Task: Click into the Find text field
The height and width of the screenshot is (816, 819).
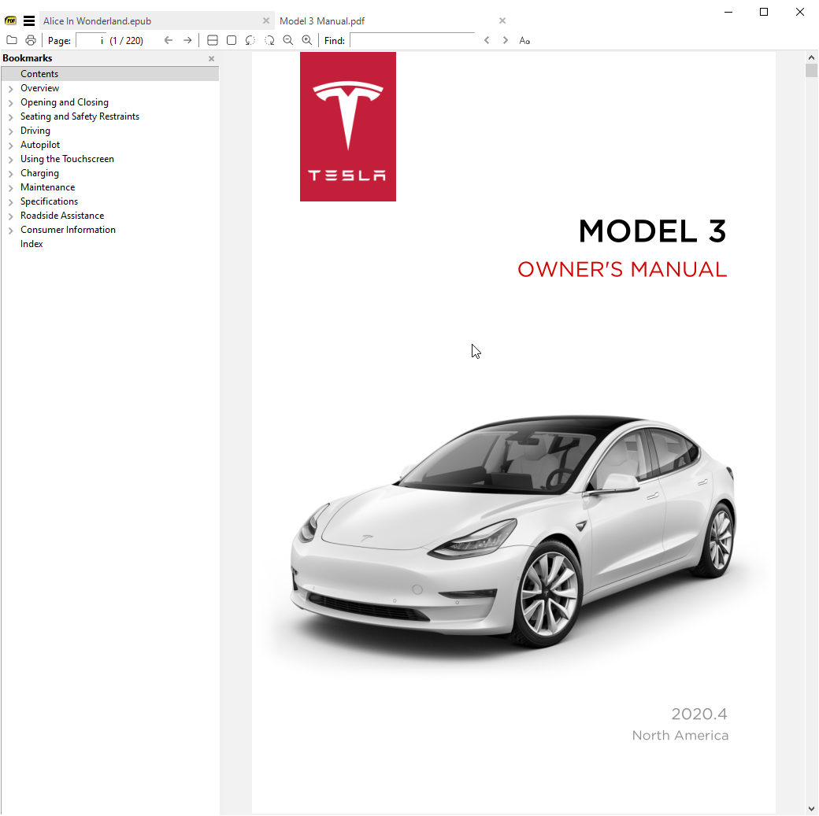Action: click(x=412, y=40)
